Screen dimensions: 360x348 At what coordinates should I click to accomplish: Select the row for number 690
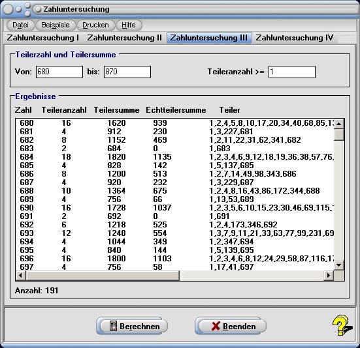(175, 208)
